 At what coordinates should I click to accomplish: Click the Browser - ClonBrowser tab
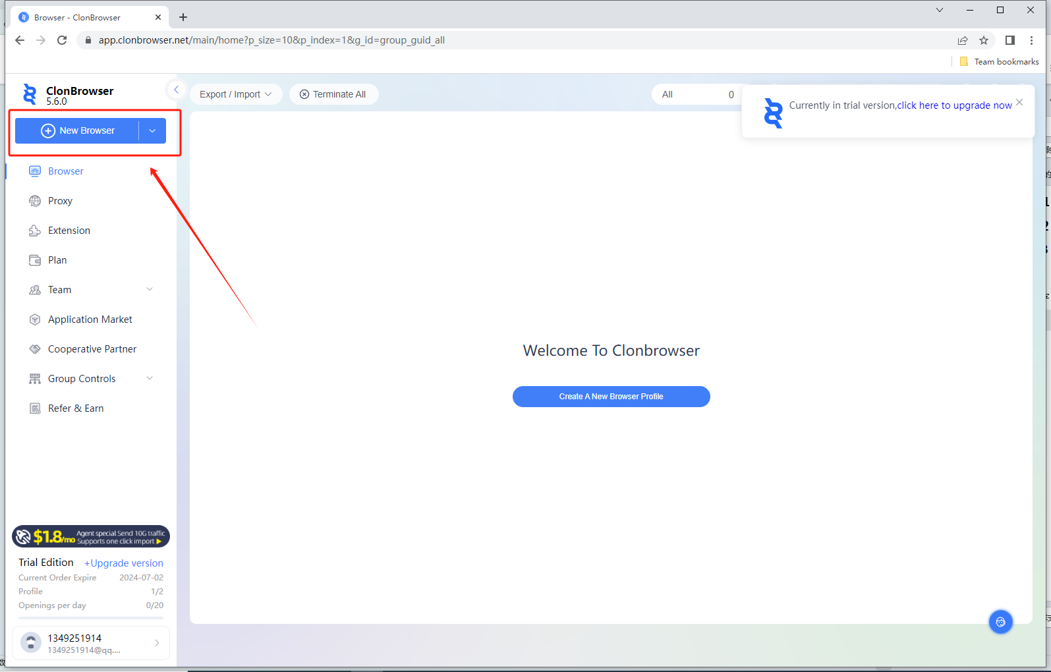(x=90, y=17)
